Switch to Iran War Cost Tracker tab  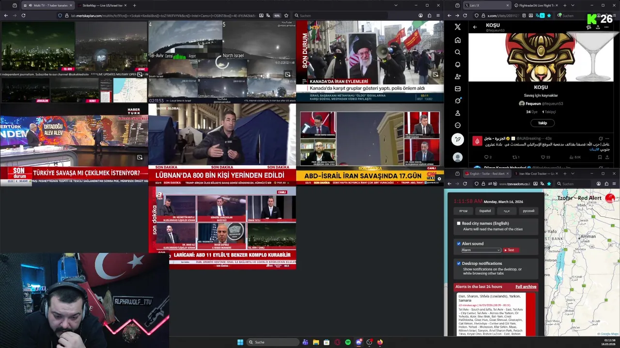(536, 174)
